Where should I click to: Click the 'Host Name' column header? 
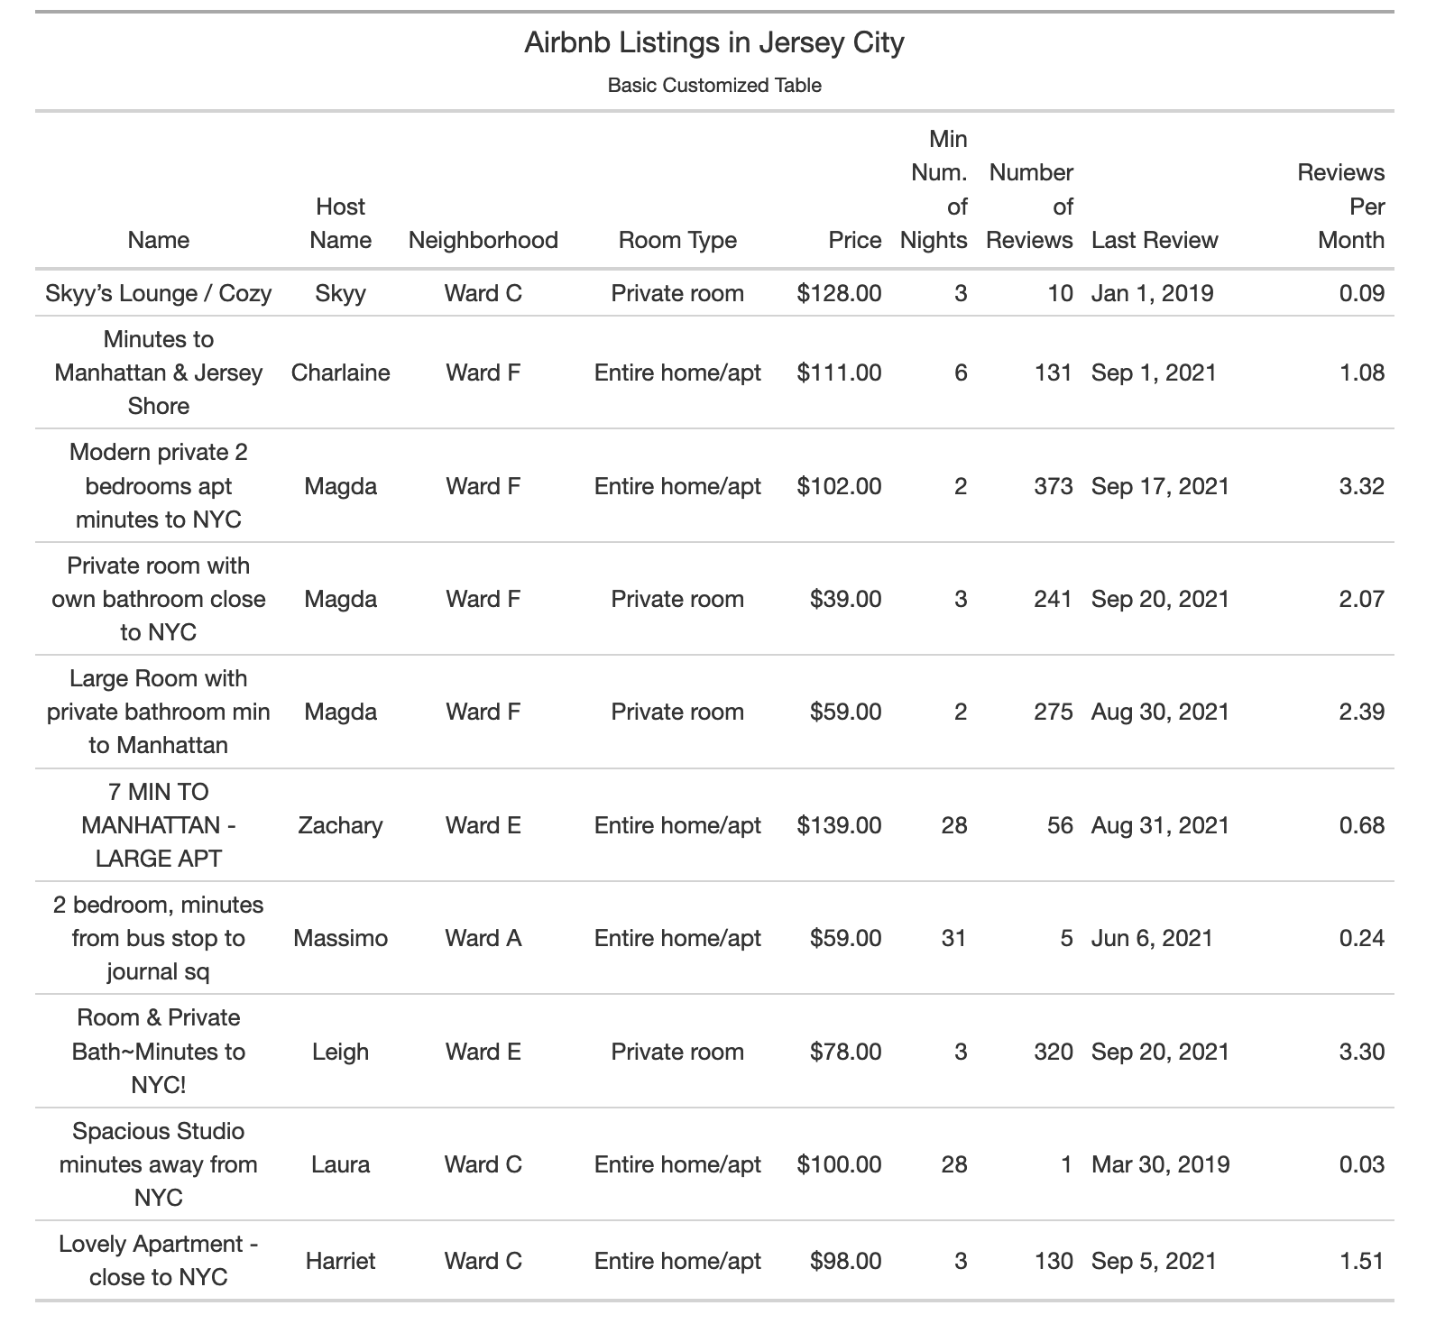[340, 223]
